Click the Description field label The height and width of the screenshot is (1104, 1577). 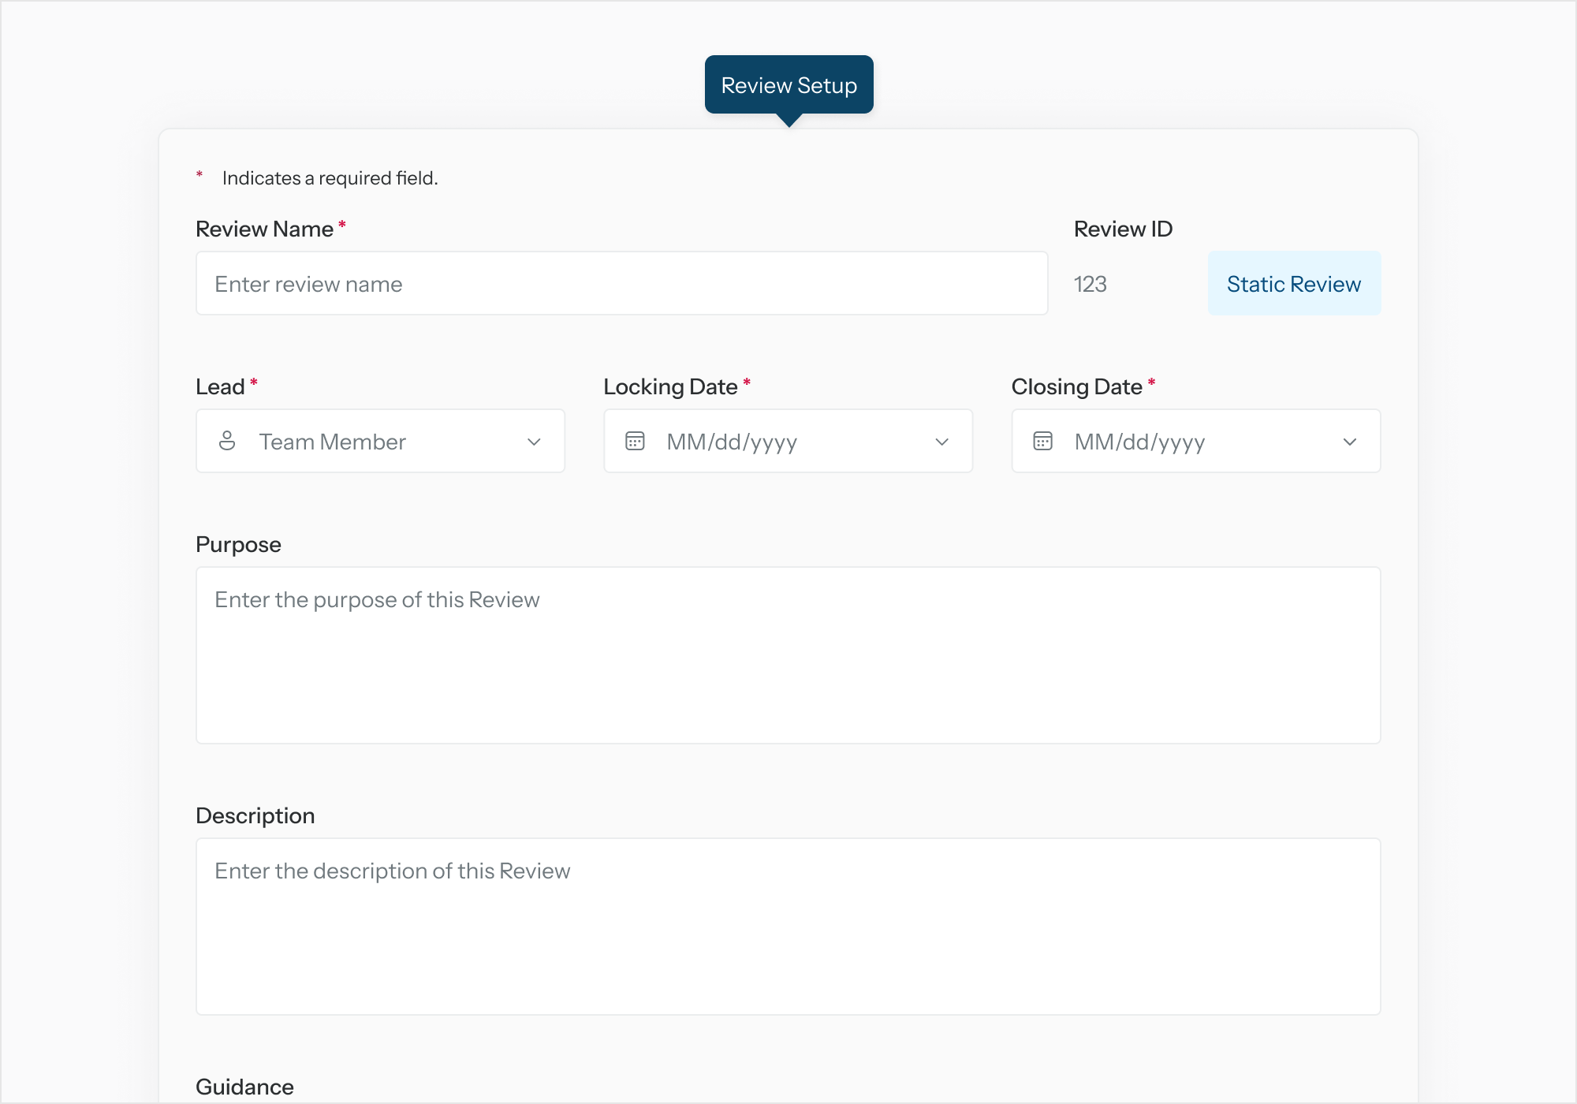[x=255, y=815]
